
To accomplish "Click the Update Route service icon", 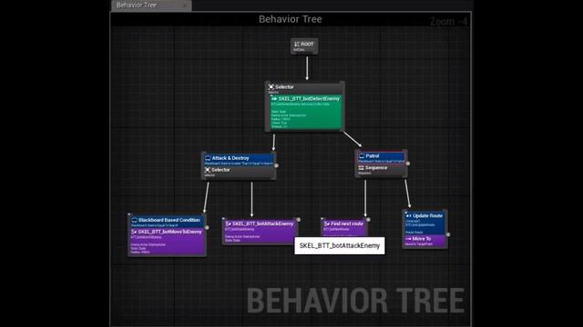I will 409,216.
